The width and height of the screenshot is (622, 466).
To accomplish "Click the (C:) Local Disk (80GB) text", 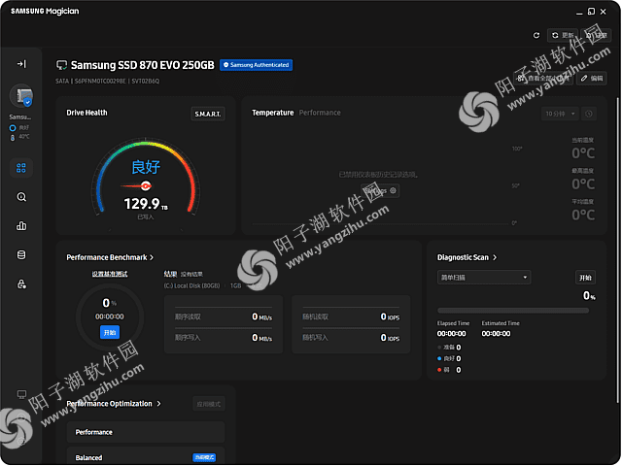I will 191,285.
